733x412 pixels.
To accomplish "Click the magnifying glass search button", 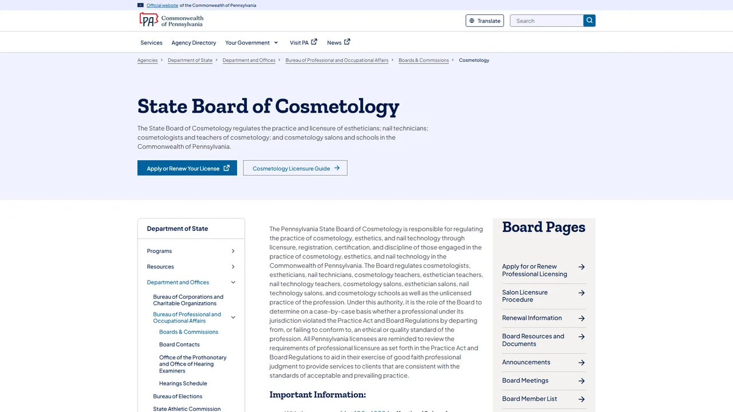I will 589,21.
